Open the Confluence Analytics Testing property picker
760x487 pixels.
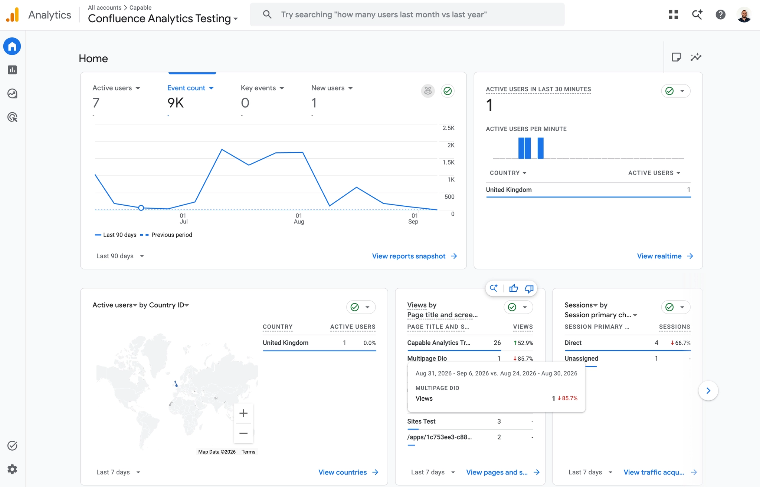[163, 19]
